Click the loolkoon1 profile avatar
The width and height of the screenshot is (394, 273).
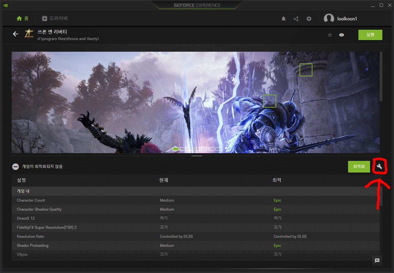[329, 19]
